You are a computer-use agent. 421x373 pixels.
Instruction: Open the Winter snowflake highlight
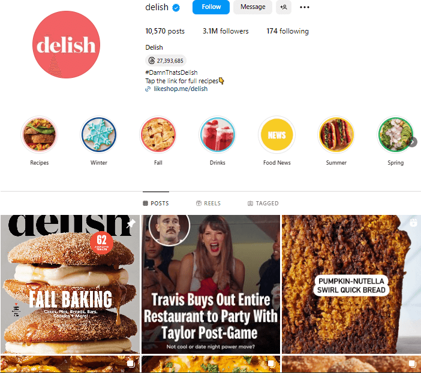pos(99,135)
